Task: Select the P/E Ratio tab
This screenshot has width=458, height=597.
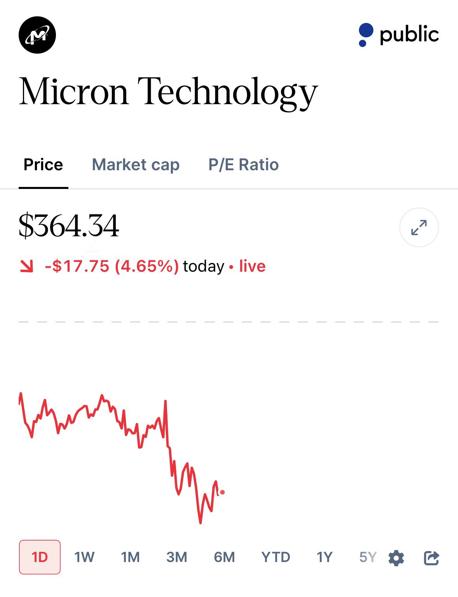Action: [x=244, y=165]
